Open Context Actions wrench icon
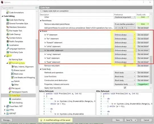Image resolution: width=154 pixels, height=124 pixels. coord(7,38)
